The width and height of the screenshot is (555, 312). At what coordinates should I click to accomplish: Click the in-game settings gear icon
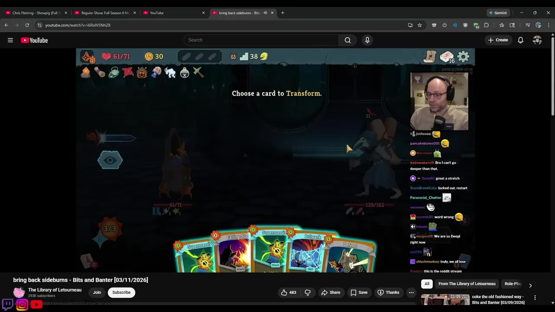point(464,56)
